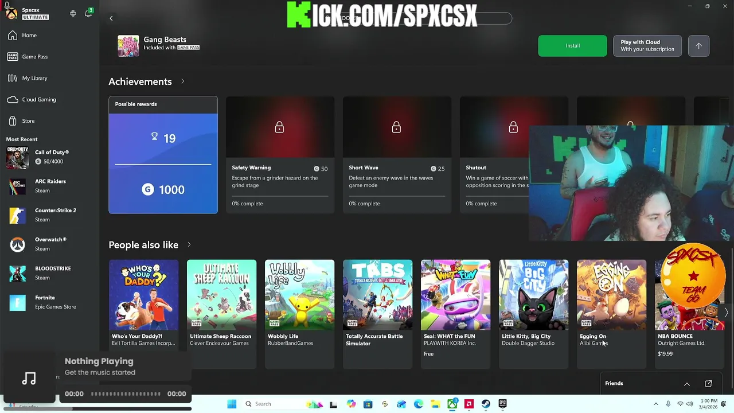The width and height of the screenshot is (734, 413).
Task: Show hidden system tray icons
Action: pos(656,404)
